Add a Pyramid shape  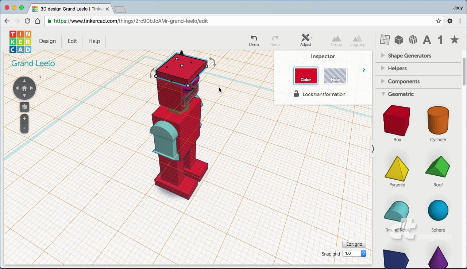click(397, 169)
